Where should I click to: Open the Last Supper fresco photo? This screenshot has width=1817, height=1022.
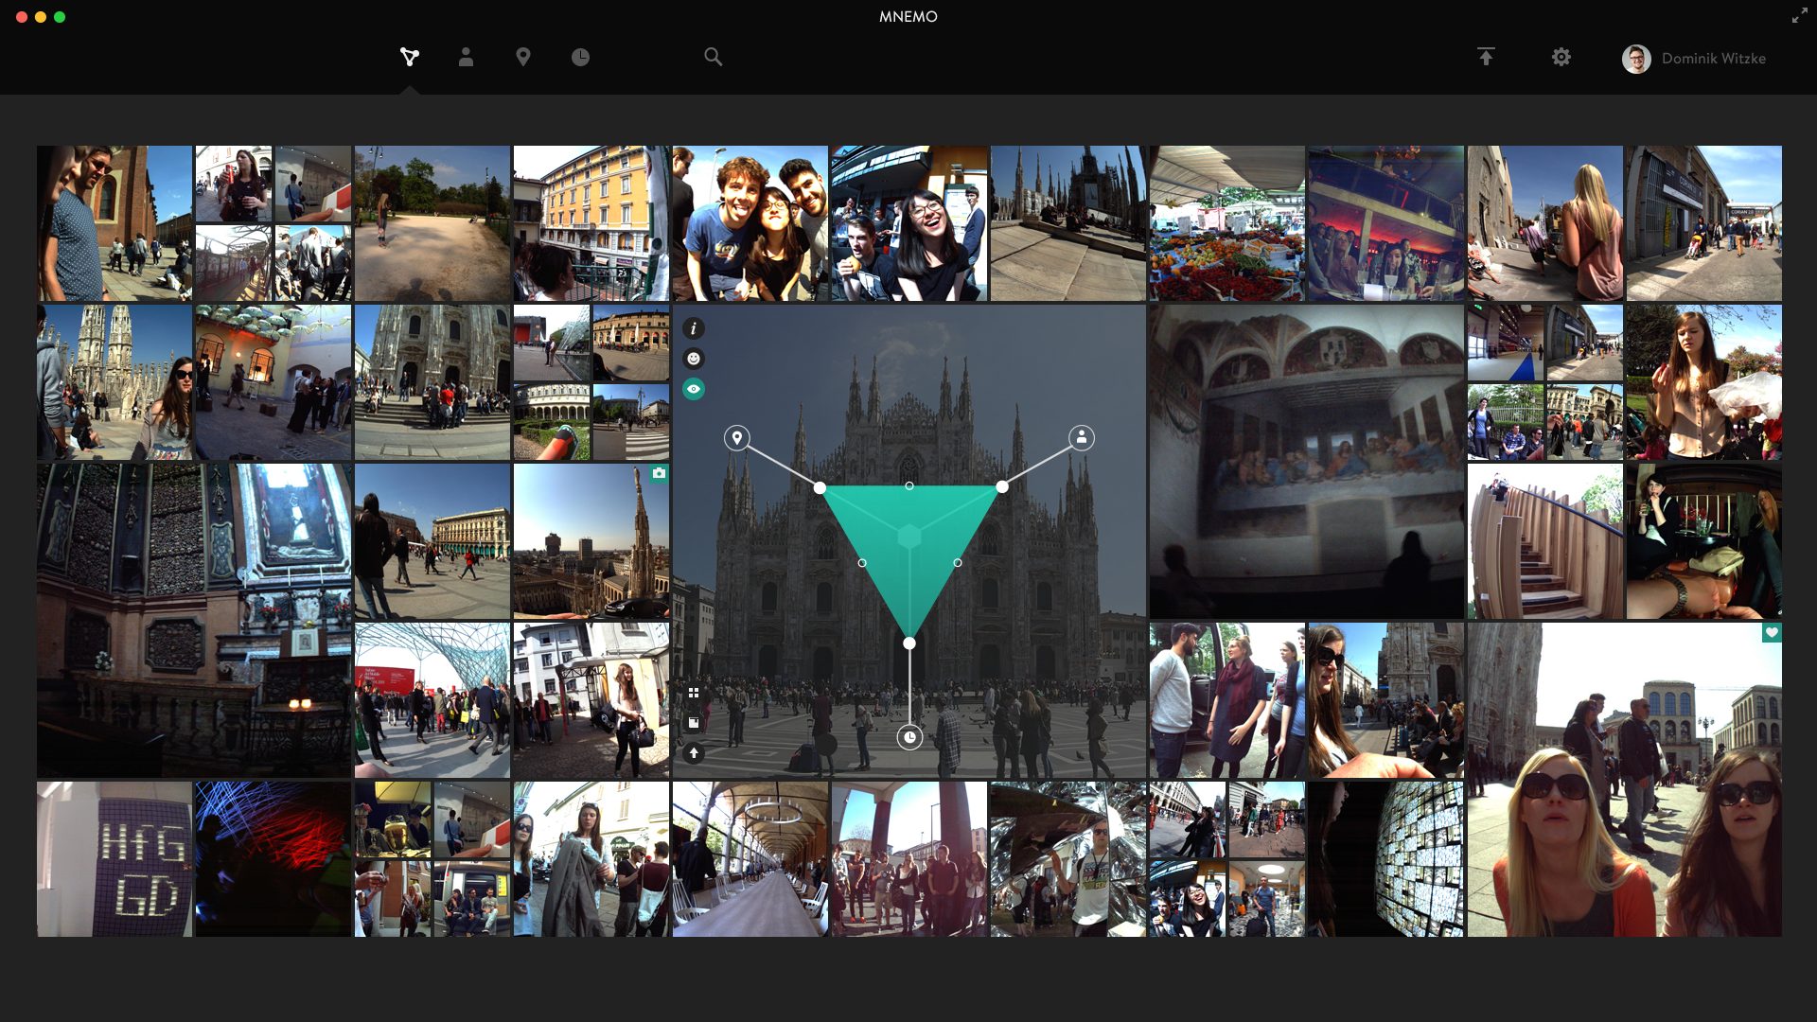1306,462
